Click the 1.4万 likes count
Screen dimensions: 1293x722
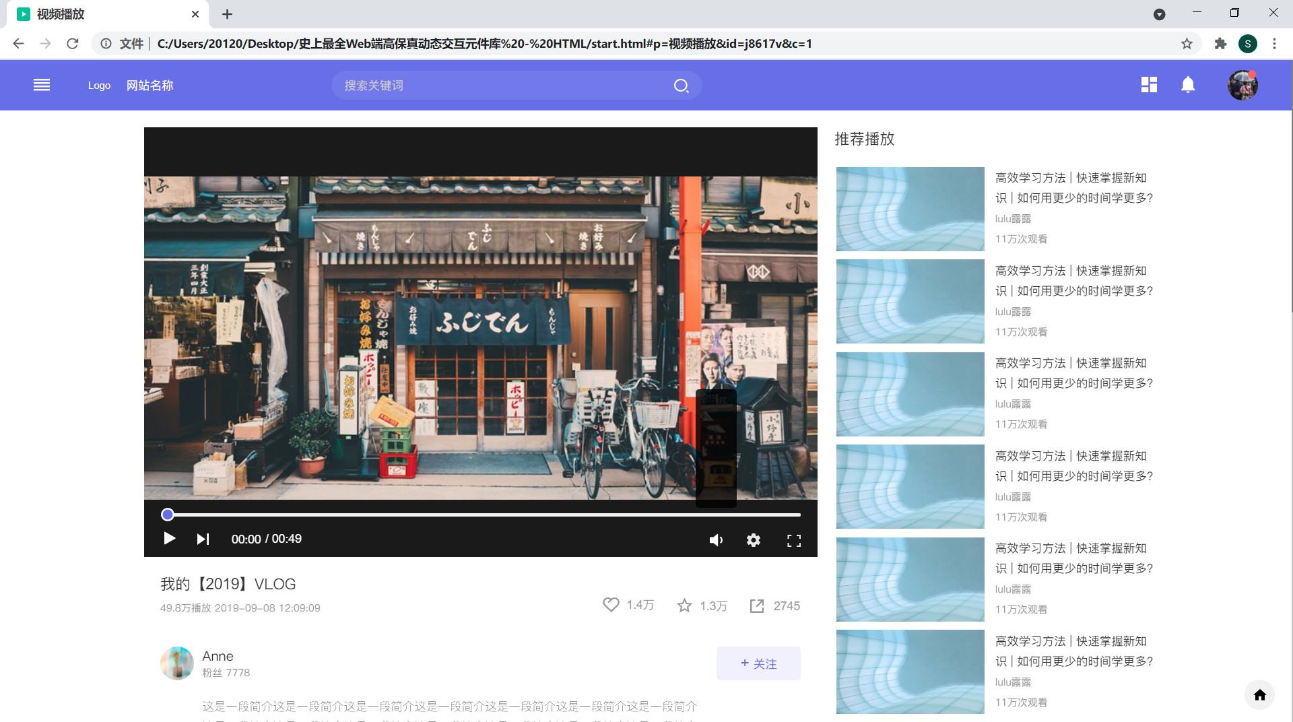pyautogui.click(x=640, y=605)
